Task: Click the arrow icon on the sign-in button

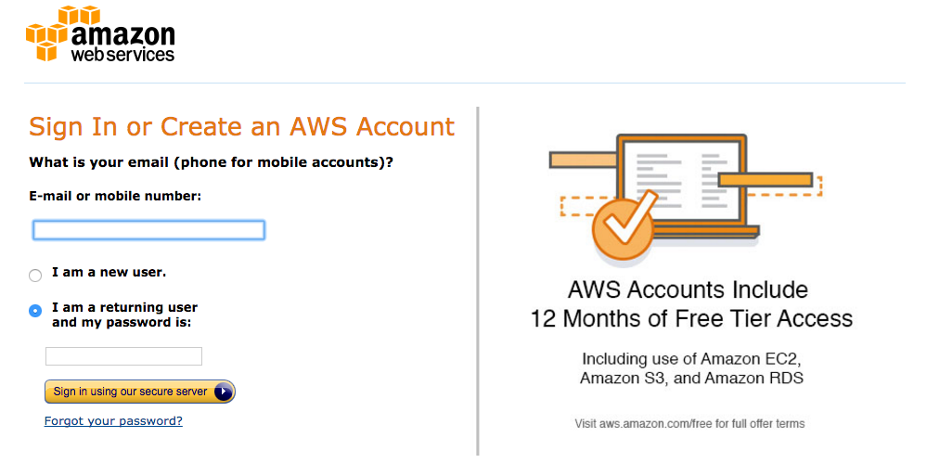Action: tap(223, 392)
